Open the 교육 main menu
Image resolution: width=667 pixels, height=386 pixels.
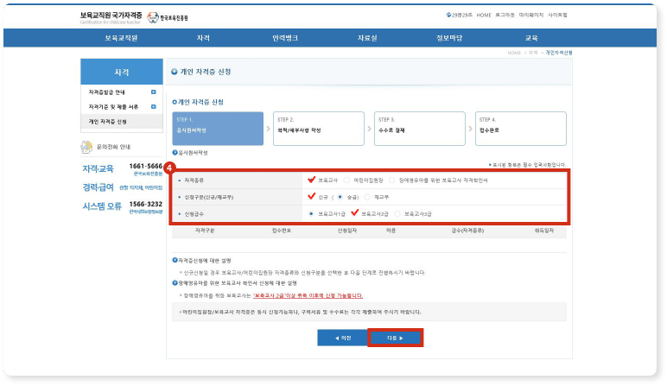(531, 38)
